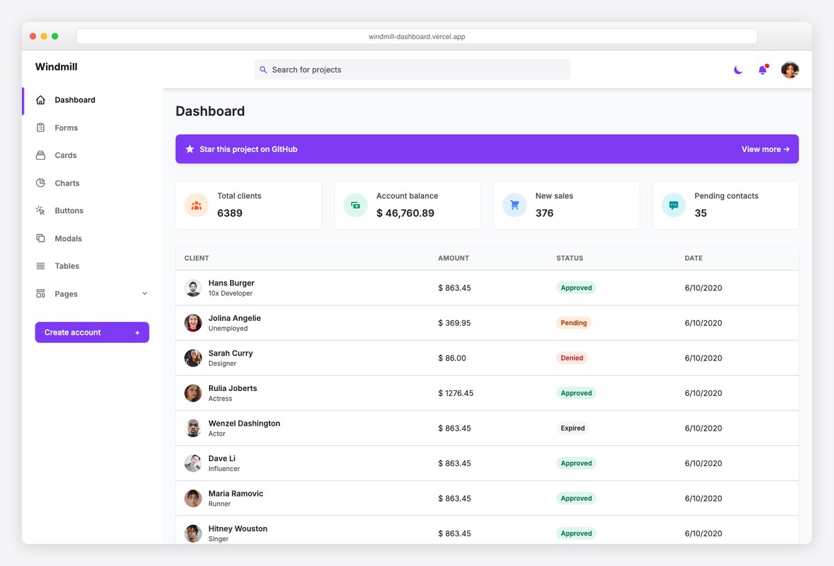Click the Dashboard page heading
The width and height of the screenshot is (834, 566).
coord(210,111)
